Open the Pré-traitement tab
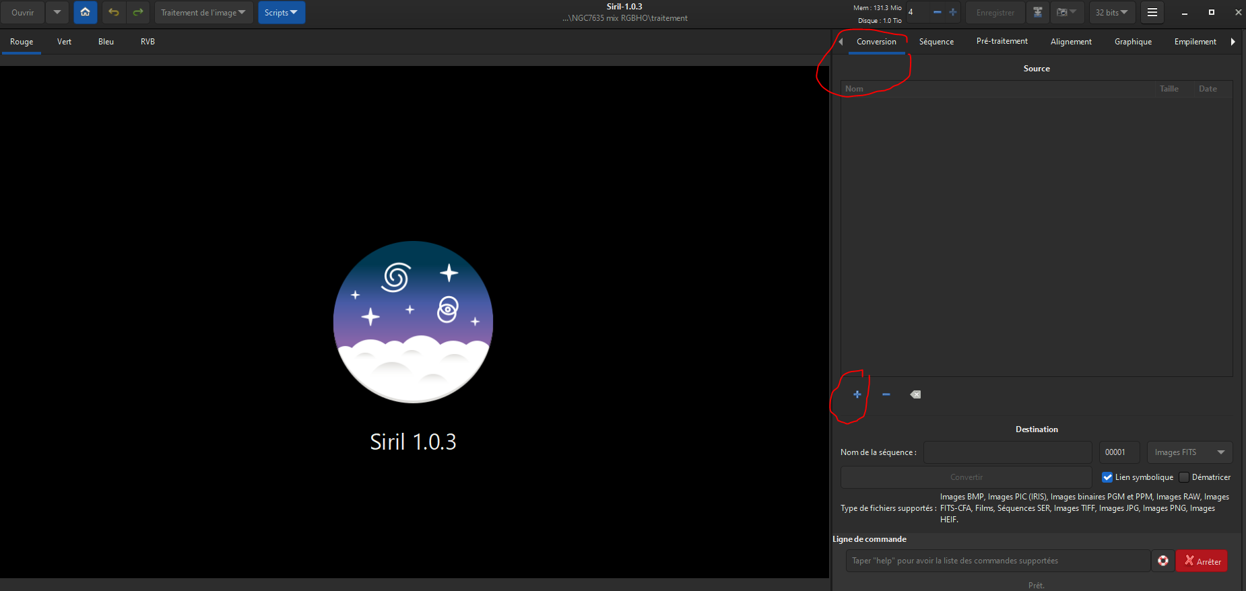Image resolution: width=1246 pixels, height=591 pixels. (x=1002, y=42)
